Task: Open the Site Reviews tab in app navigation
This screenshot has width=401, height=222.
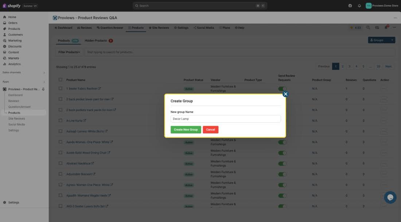Action: click(159, 28)
